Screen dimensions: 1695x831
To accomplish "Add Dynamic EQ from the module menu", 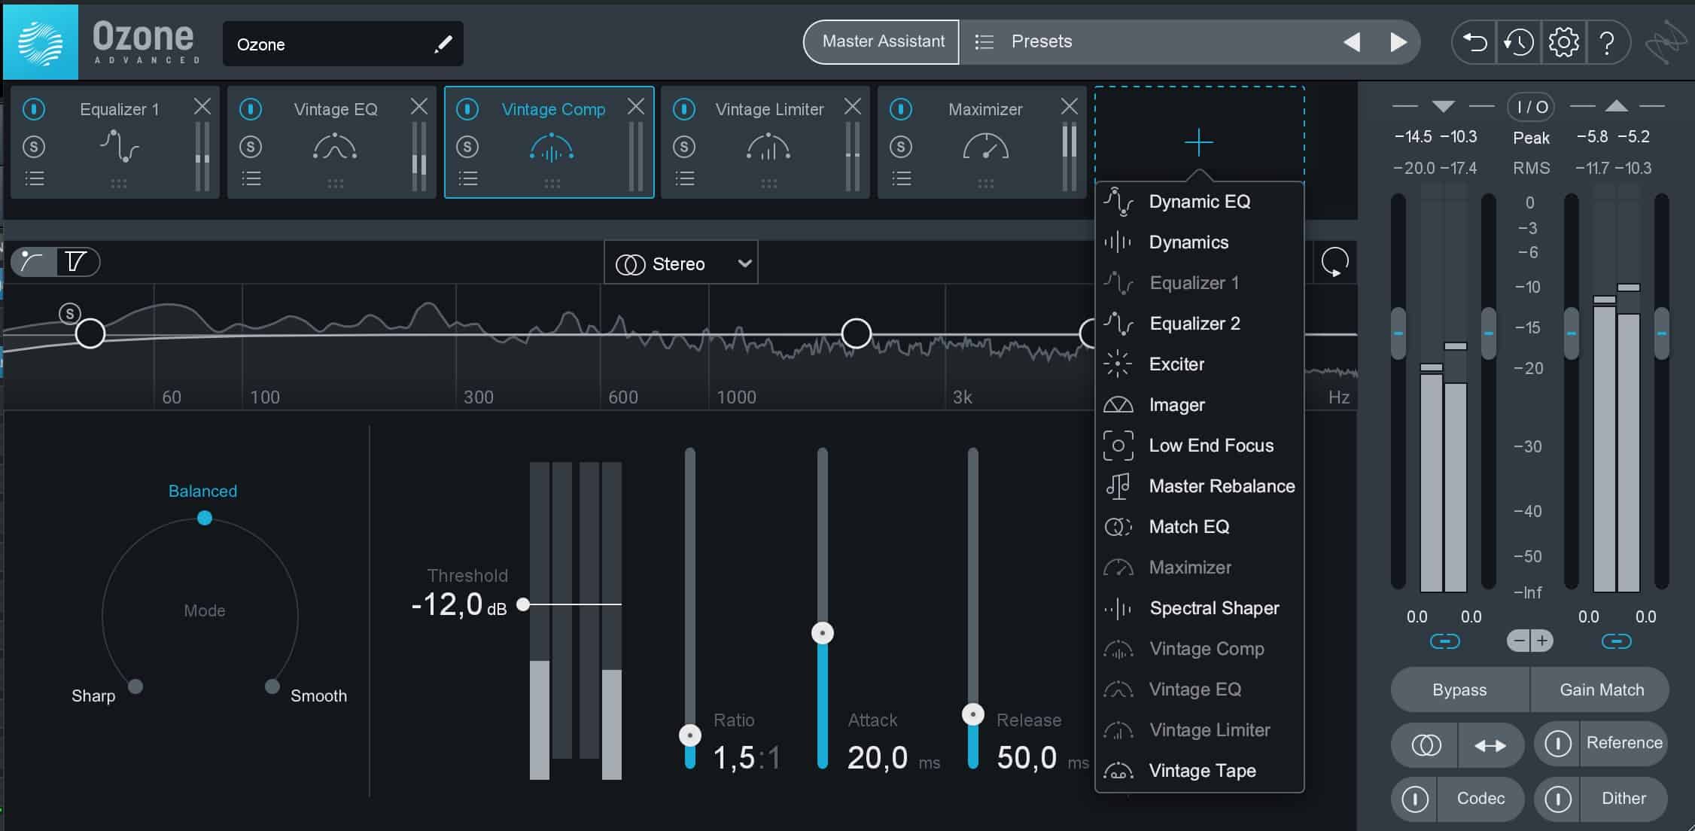I will [1200, 202].
